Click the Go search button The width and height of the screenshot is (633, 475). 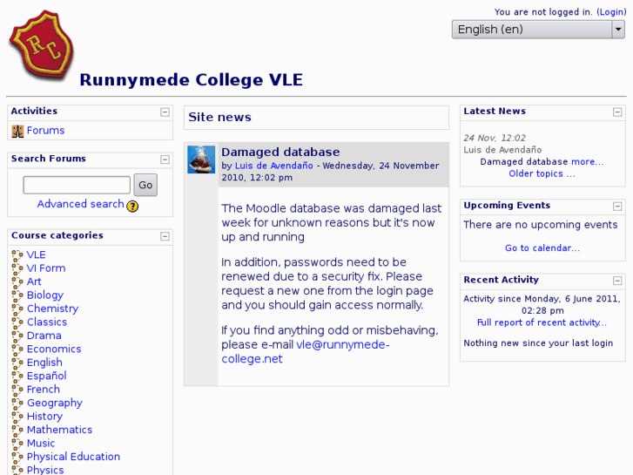pyautogui.click(x=145, y=185)
